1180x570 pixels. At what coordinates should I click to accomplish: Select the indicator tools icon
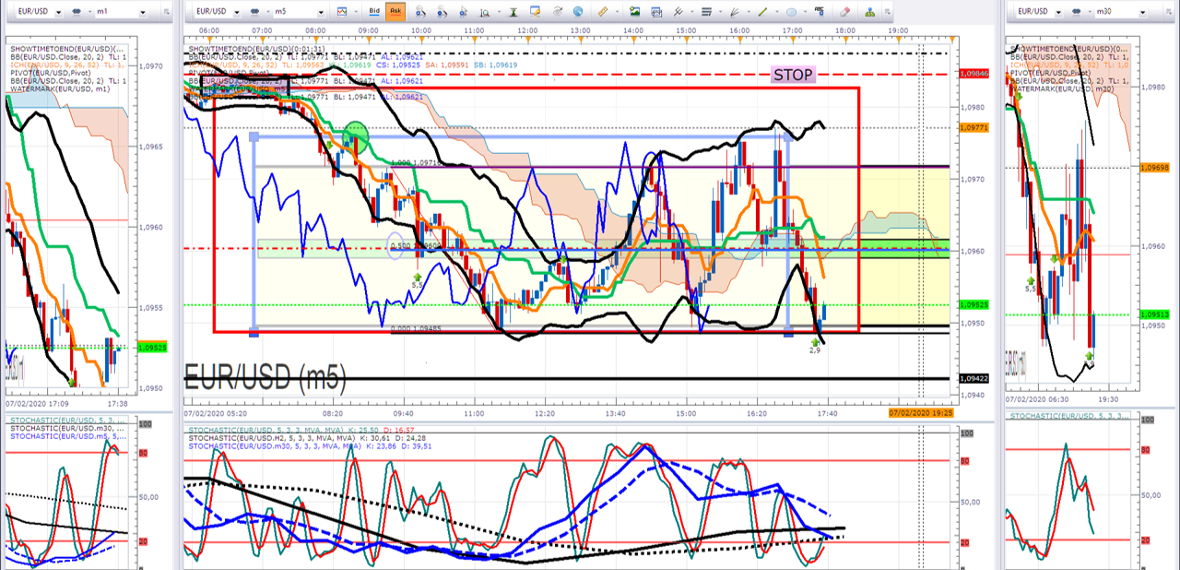coord(678,12)
